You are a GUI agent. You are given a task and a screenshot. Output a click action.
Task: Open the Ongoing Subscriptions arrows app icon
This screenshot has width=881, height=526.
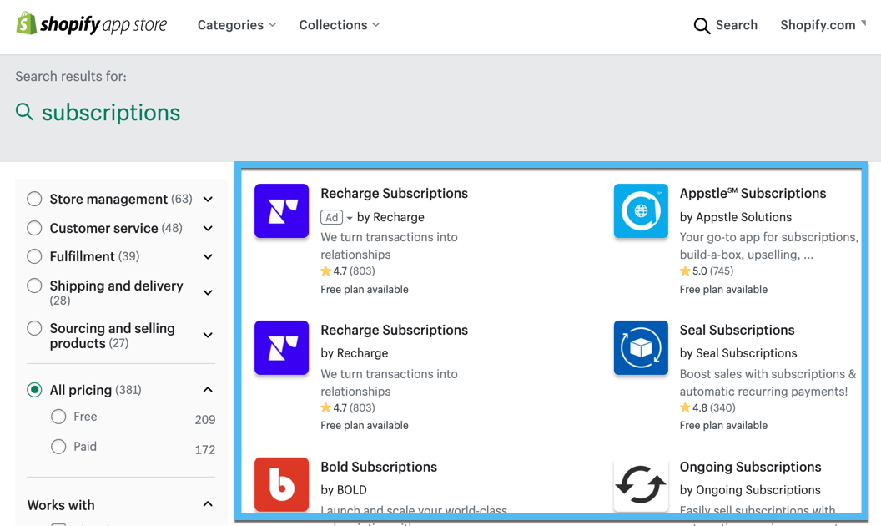tap(641, 484)
